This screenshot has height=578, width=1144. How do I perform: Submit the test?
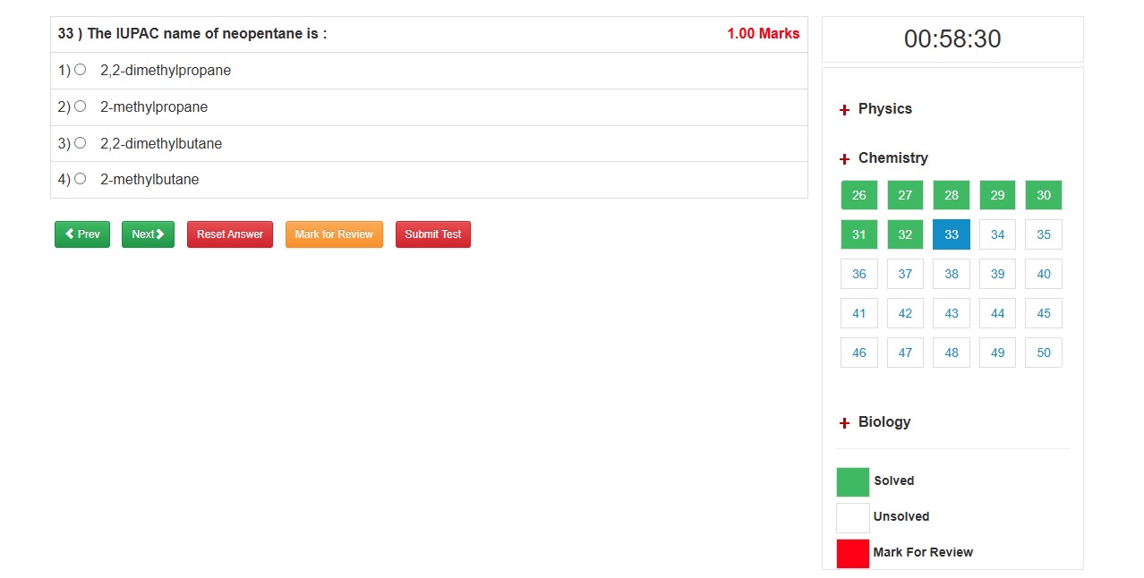432,234
